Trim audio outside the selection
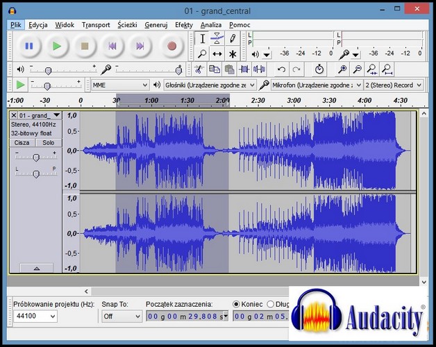Viewport: 436px width, 347px height. [244, 69]
